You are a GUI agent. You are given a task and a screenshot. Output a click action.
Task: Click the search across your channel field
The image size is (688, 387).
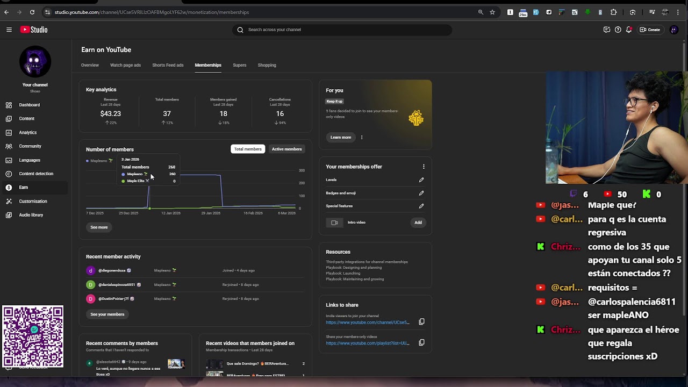[342, 30]
